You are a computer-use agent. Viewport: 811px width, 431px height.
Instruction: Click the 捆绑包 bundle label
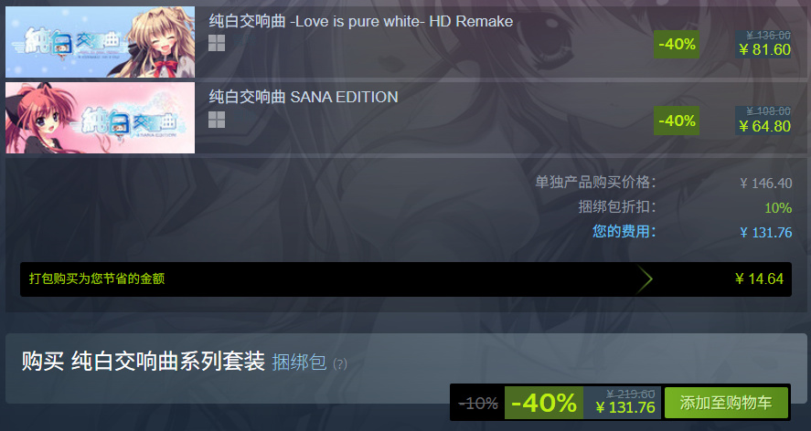click(300, 363)
